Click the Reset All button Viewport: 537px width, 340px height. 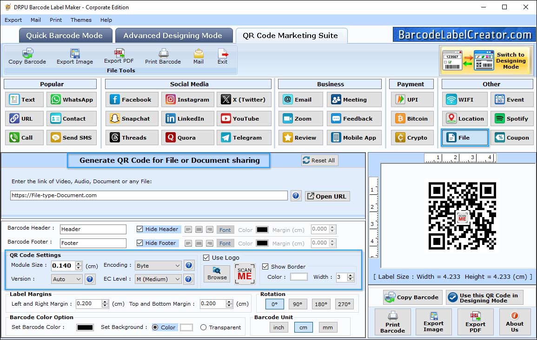319,160
